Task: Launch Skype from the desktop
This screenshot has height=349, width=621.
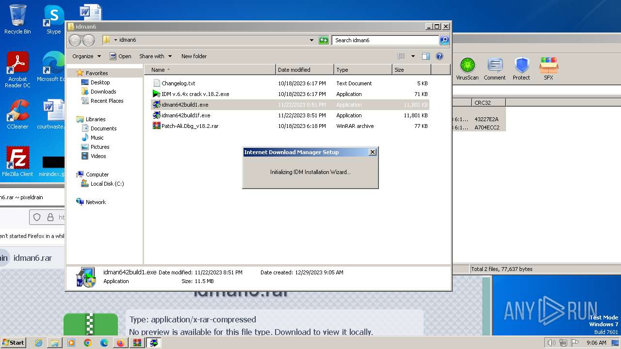Action: click(53, 19)
